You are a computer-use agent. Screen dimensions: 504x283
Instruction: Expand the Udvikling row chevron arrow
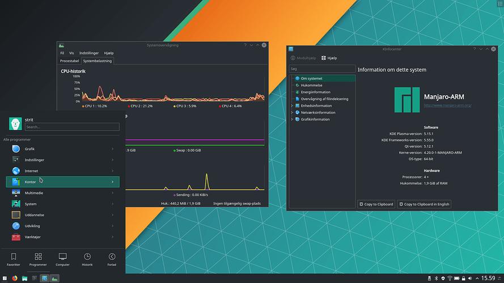point(112,226)
